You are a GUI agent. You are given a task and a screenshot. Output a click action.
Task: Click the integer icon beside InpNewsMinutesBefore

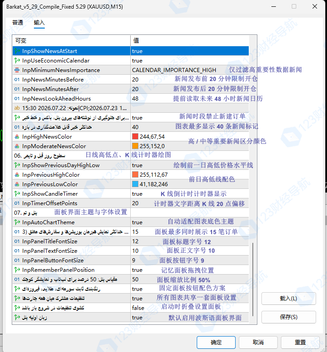click(x=17, y=79)
